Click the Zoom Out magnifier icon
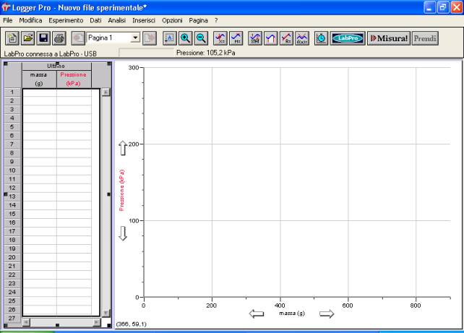The height and width of the screenshot is (333, 464). click(x=201, y=38)
